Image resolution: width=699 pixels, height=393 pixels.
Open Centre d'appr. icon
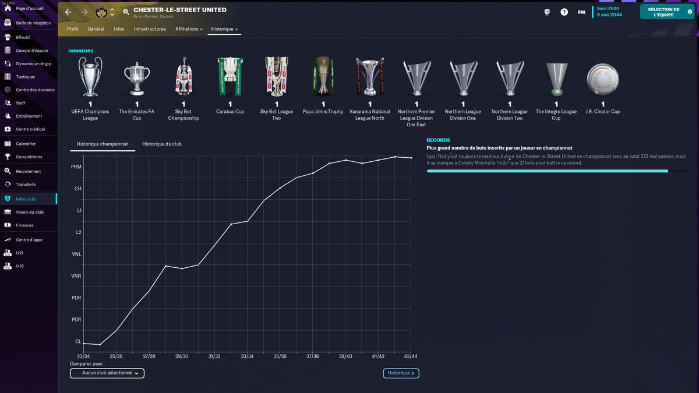point(8,239)
